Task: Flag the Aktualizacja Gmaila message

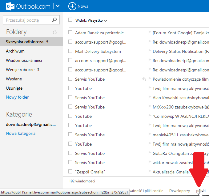Action: (149, 172)
